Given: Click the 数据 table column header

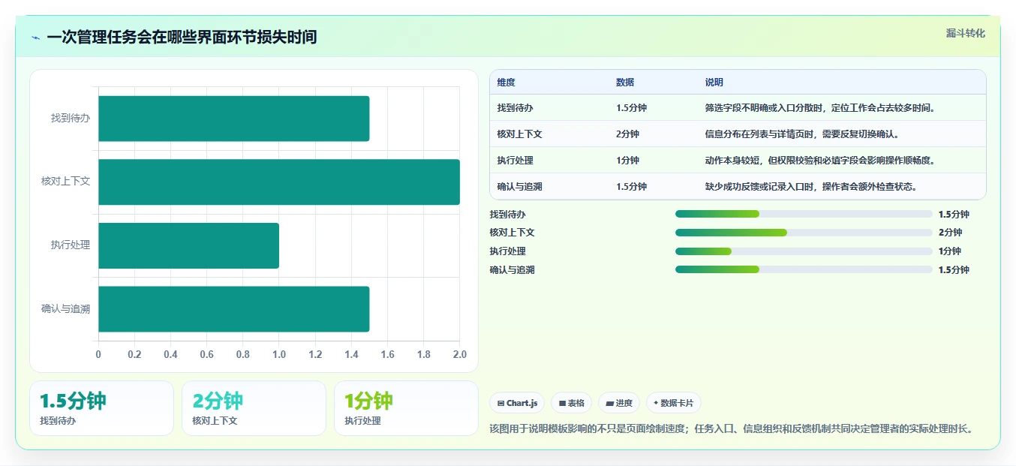Looking at the screenshot, I should [625, 83].
